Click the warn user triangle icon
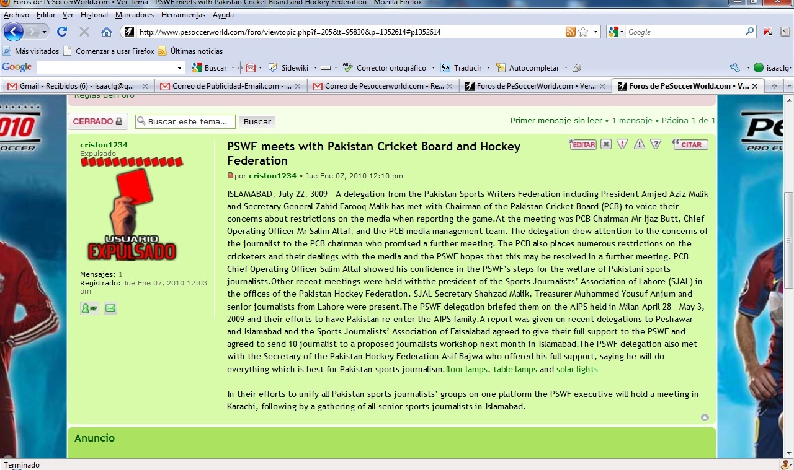Image resolution: width=794 pixels, height=470 pixels. (639, 144)
